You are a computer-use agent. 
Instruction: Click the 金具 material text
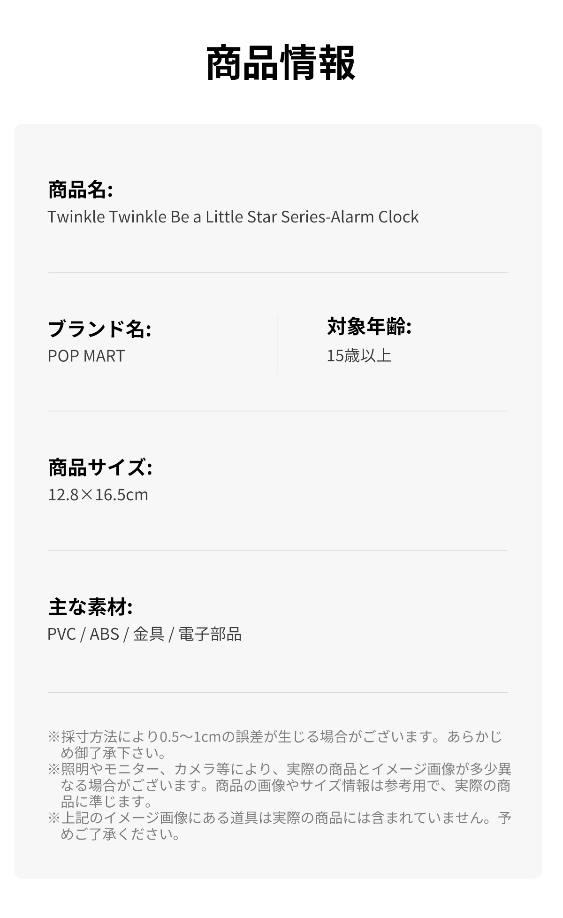[x=148, y=634]
